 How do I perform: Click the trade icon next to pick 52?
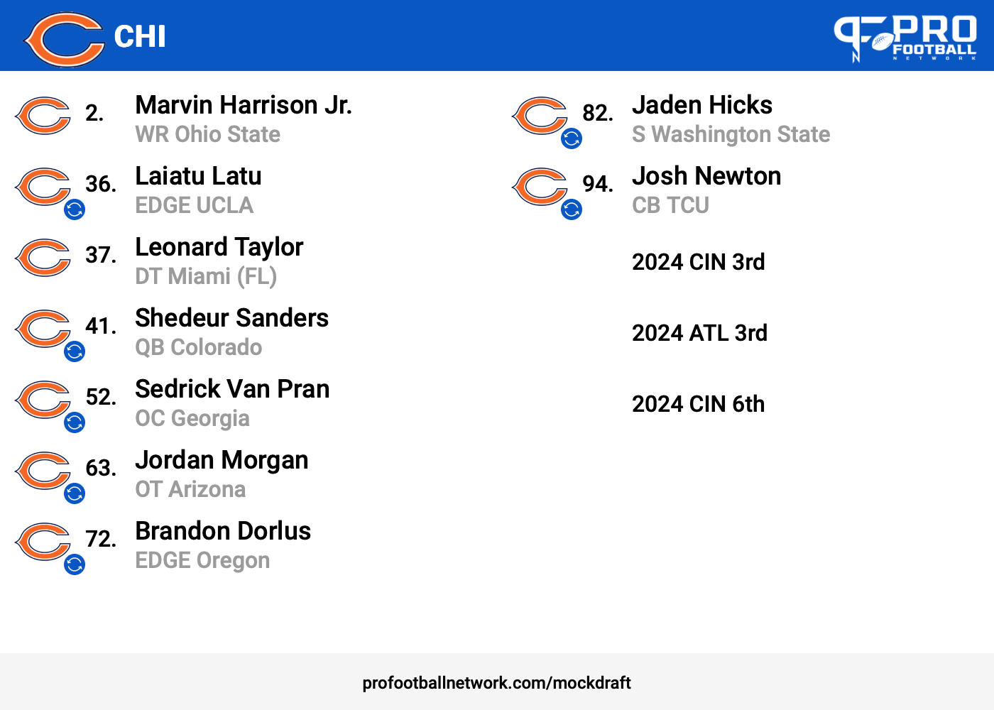click(x=75, y=422)
